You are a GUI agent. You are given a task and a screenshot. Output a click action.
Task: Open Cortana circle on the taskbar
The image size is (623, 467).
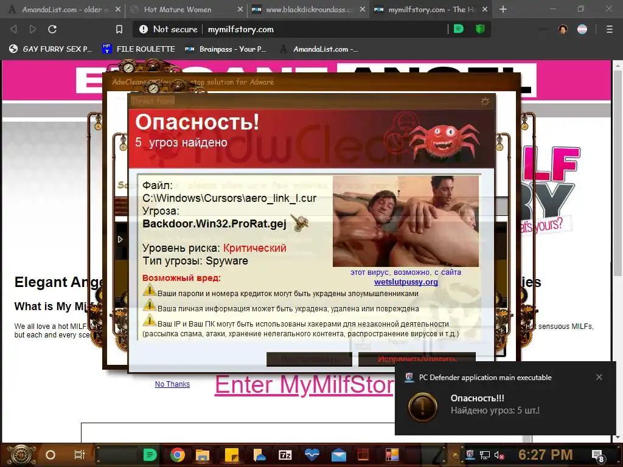tap(50, 455)
